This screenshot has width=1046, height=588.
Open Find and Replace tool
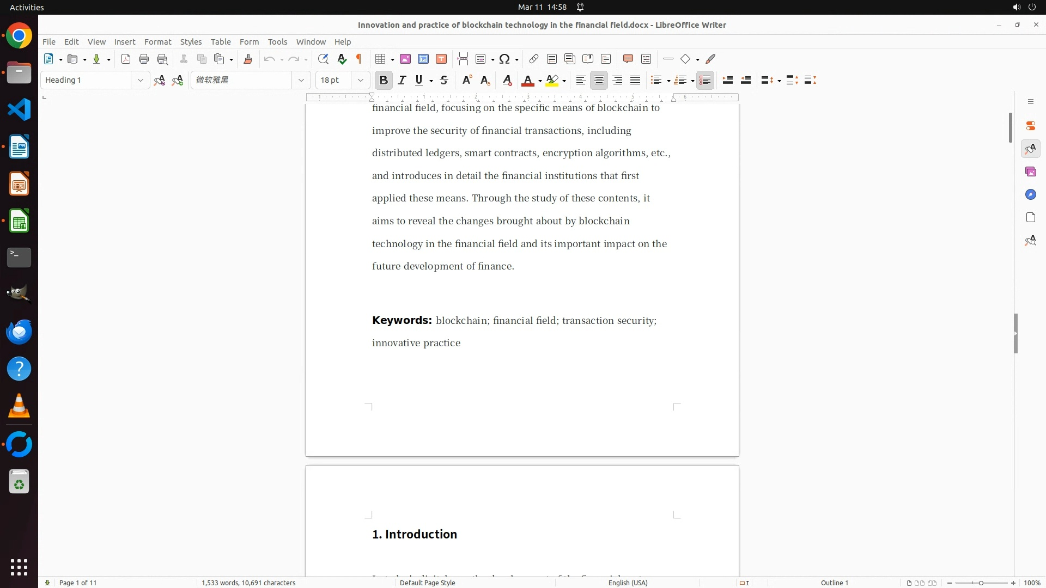(x=323, y=59)
